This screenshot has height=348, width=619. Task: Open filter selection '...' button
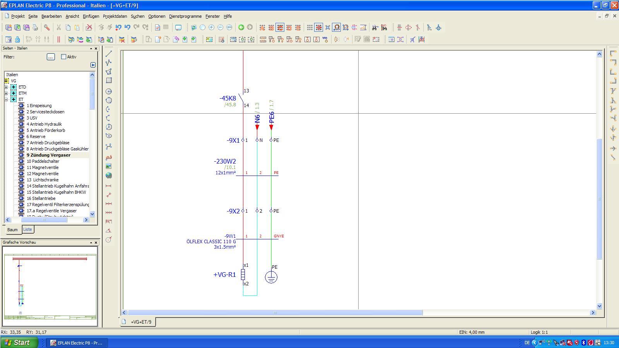pyautogui.click(x=51, y=56)
